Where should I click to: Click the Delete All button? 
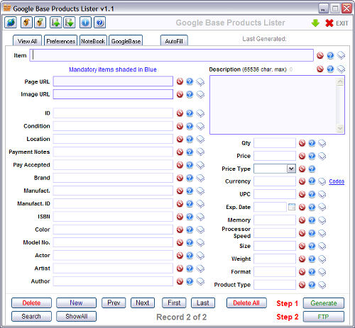tap(246, 302)
